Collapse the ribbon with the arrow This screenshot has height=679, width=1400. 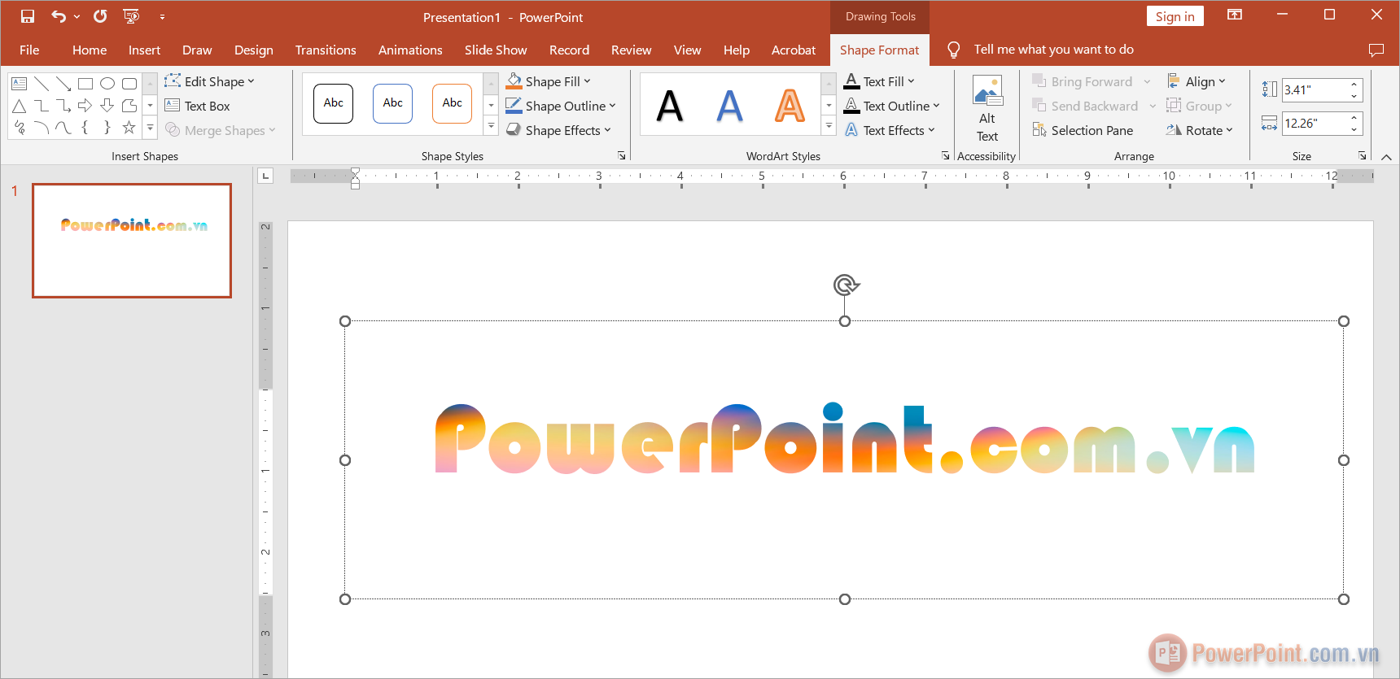[x=1386, y=157]
